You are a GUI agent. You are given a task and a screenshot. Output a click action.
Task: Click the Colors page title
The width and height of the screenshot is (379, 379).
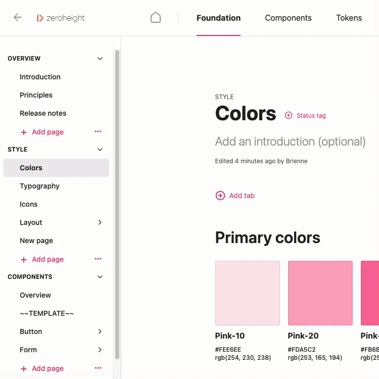pos(245,113)
